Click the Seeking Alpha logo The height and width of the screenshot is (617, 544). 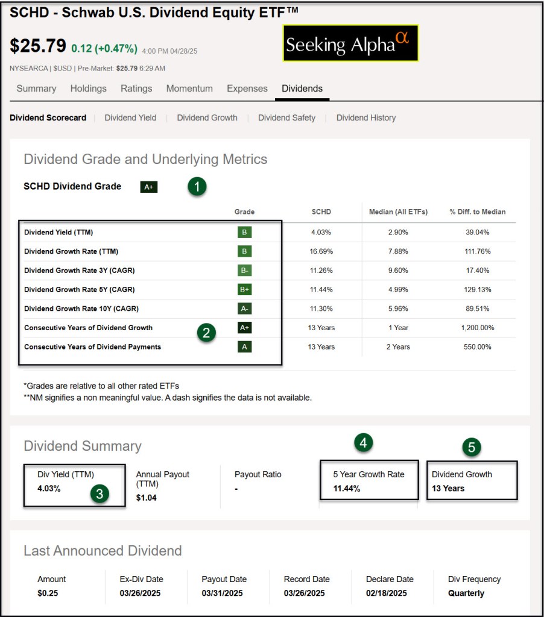tap(350, 43)
